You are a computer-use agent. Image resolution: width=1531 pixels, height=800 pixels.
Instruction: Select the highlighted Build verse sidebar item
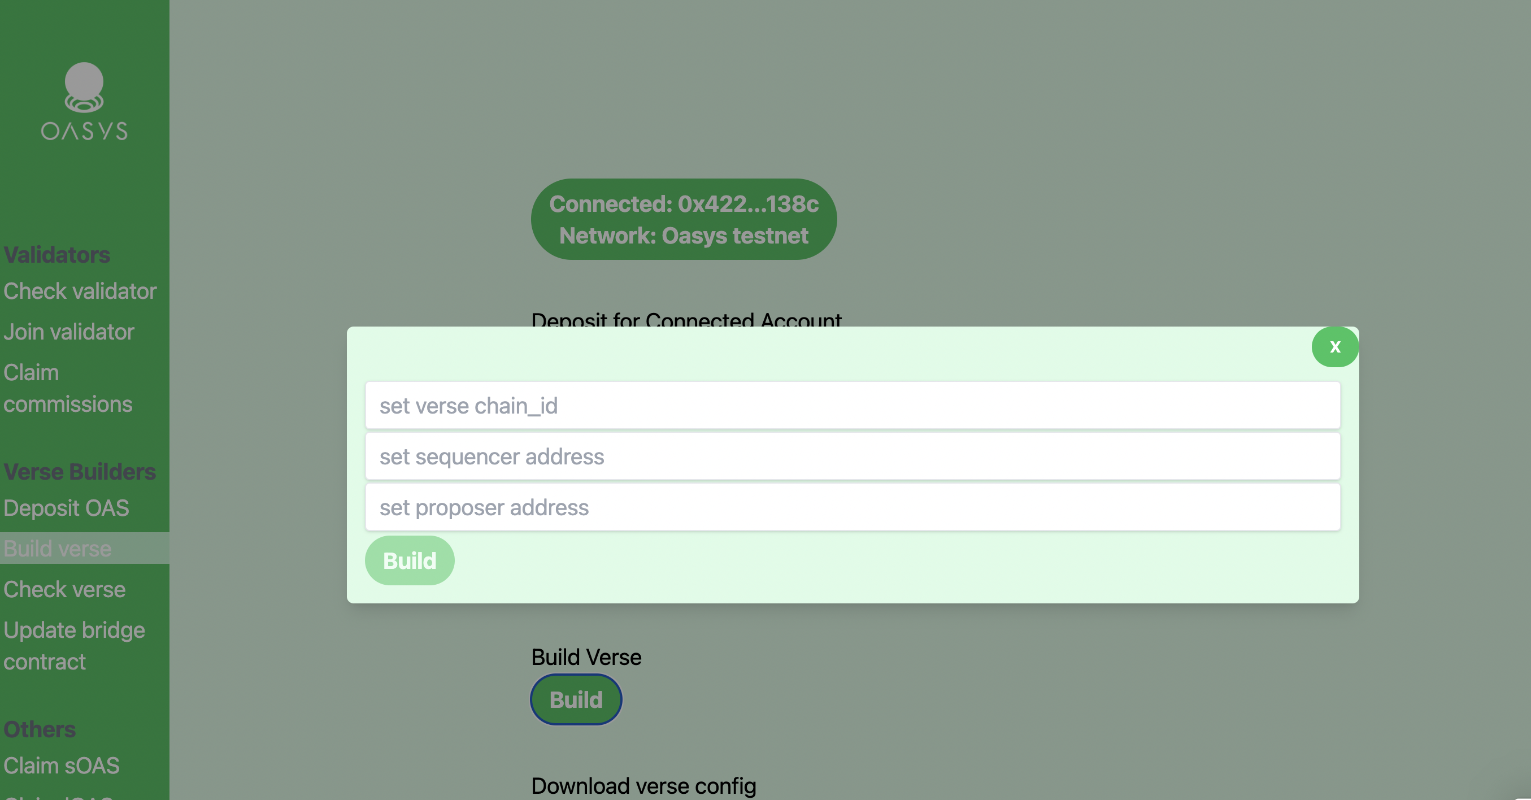[x=57, y=548]
